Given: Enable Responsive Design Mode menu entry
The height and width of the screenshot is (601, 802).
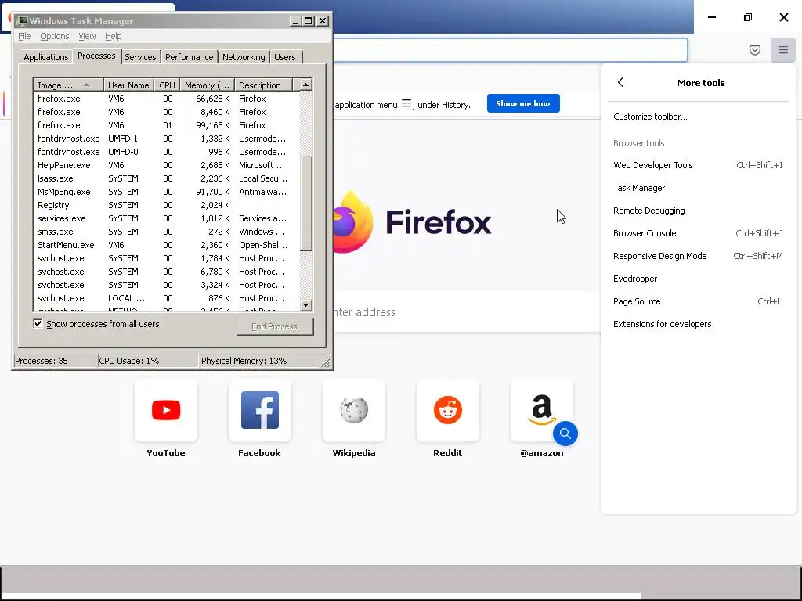Looking at the screenshot, I should click(699, 256).
